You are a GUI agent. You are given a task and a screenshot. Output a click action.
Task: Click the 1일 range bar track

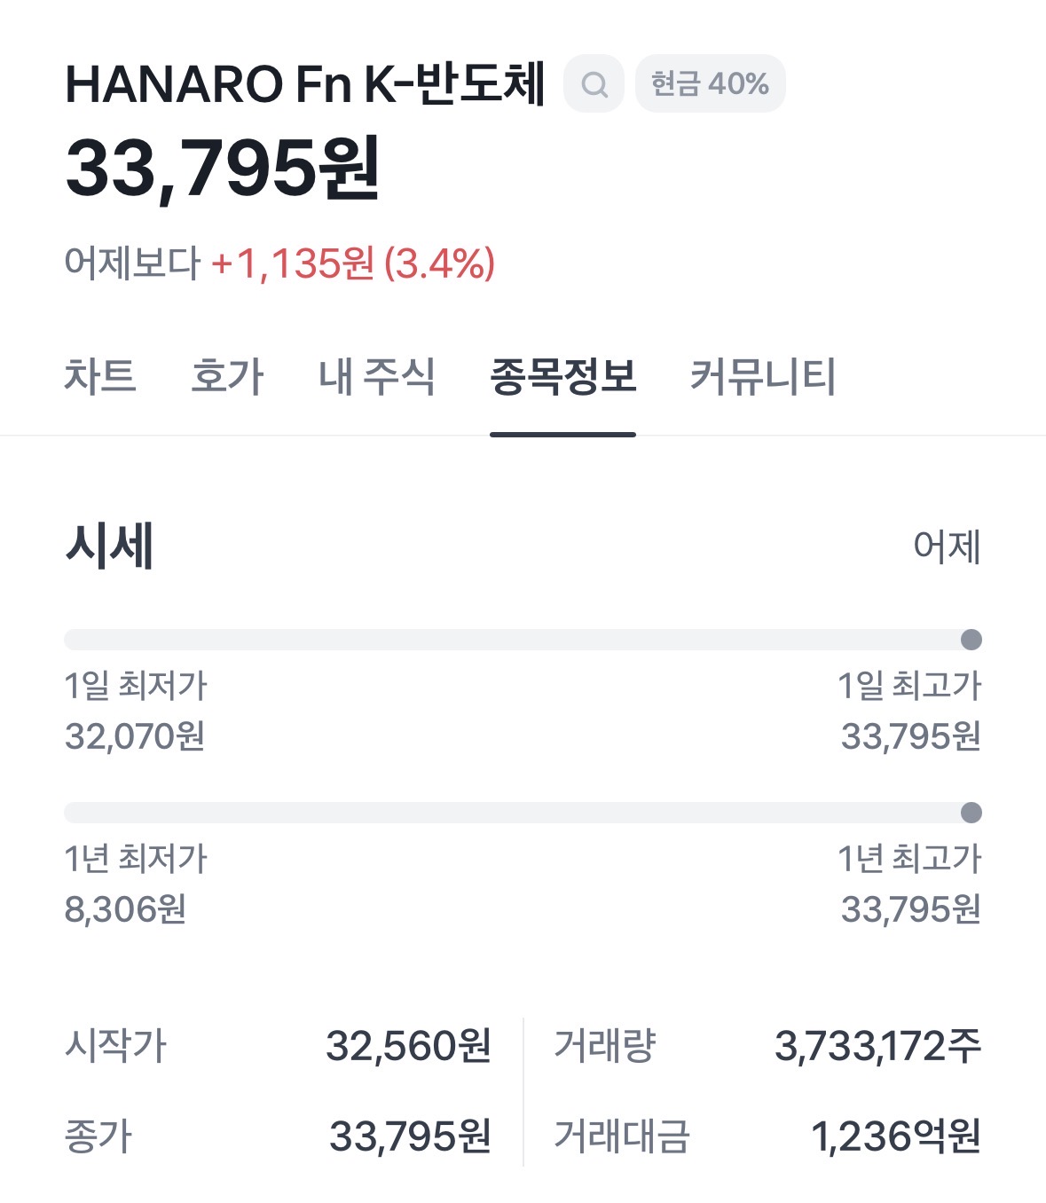point(515,640)
